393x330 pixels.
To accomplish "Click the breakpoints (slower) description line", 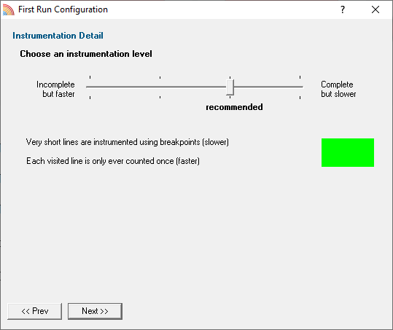I will click(128, 142).
